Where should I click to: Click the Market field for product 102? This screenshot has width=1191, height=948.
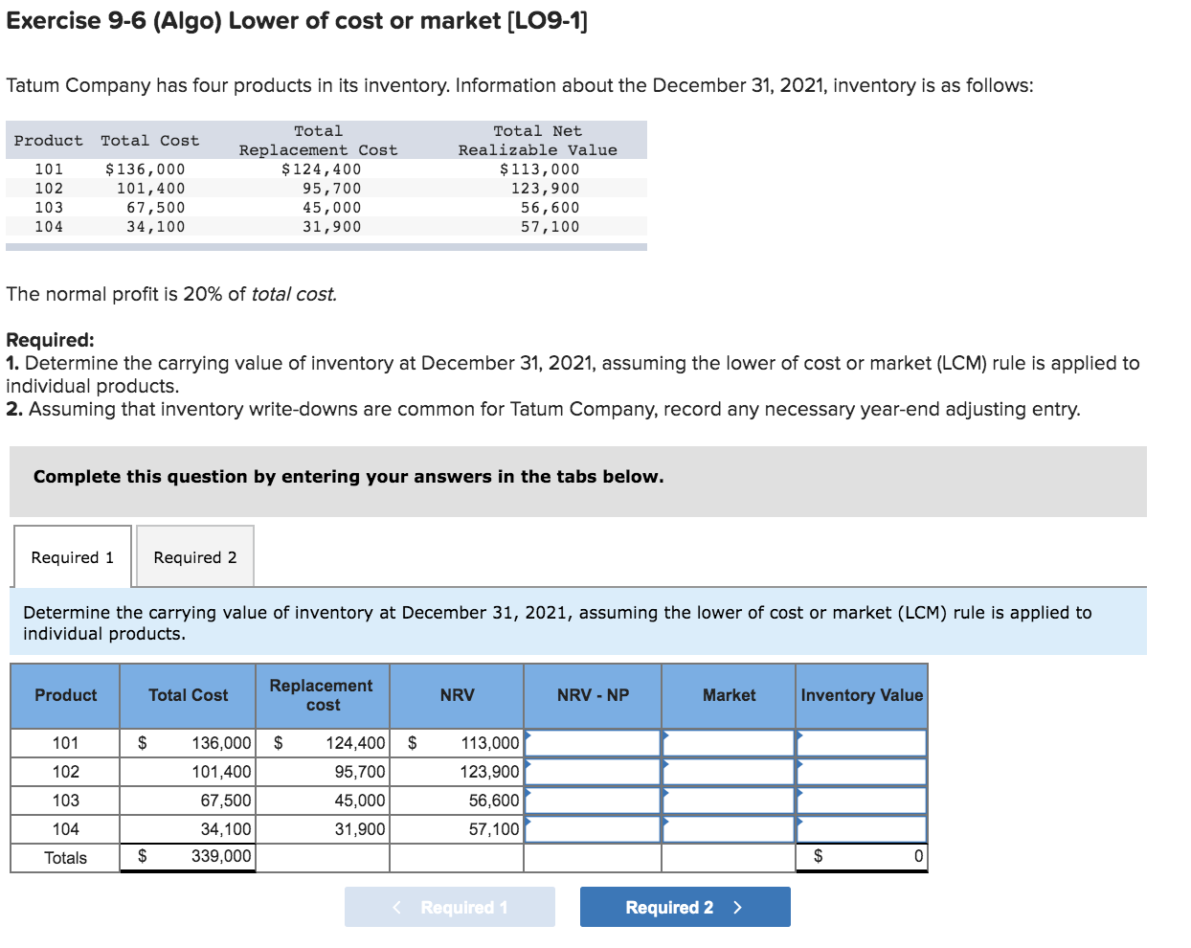[729, 772]
